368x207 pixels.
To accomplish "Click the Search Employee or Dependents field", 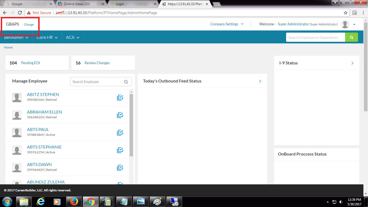I will click(x=315, y=37).
